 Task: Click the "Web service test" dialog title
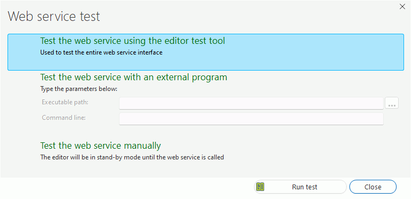(54, 16)
